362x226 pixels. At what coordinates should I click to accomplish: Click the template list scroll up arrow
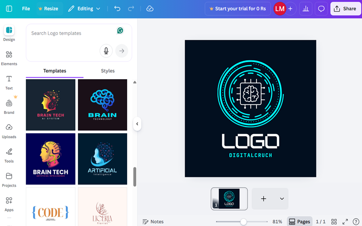134,82
